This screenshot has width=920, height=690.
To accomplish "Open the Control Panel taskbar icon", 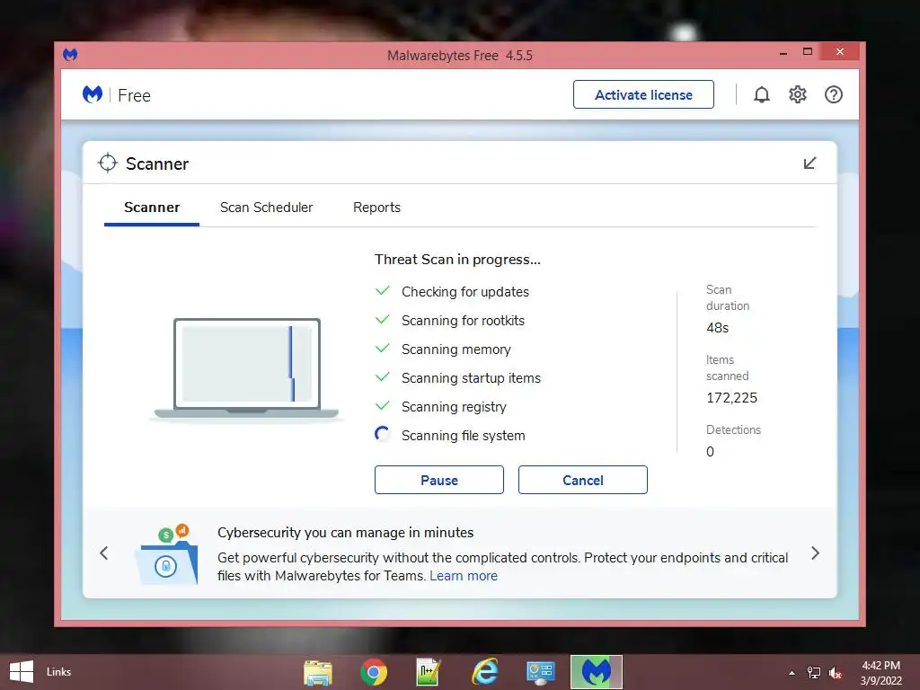I will tap(540, 672).
